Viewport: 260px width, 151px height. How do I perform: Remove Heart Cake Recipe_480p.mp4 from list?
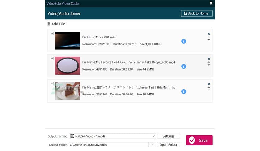tap(209, 59)
